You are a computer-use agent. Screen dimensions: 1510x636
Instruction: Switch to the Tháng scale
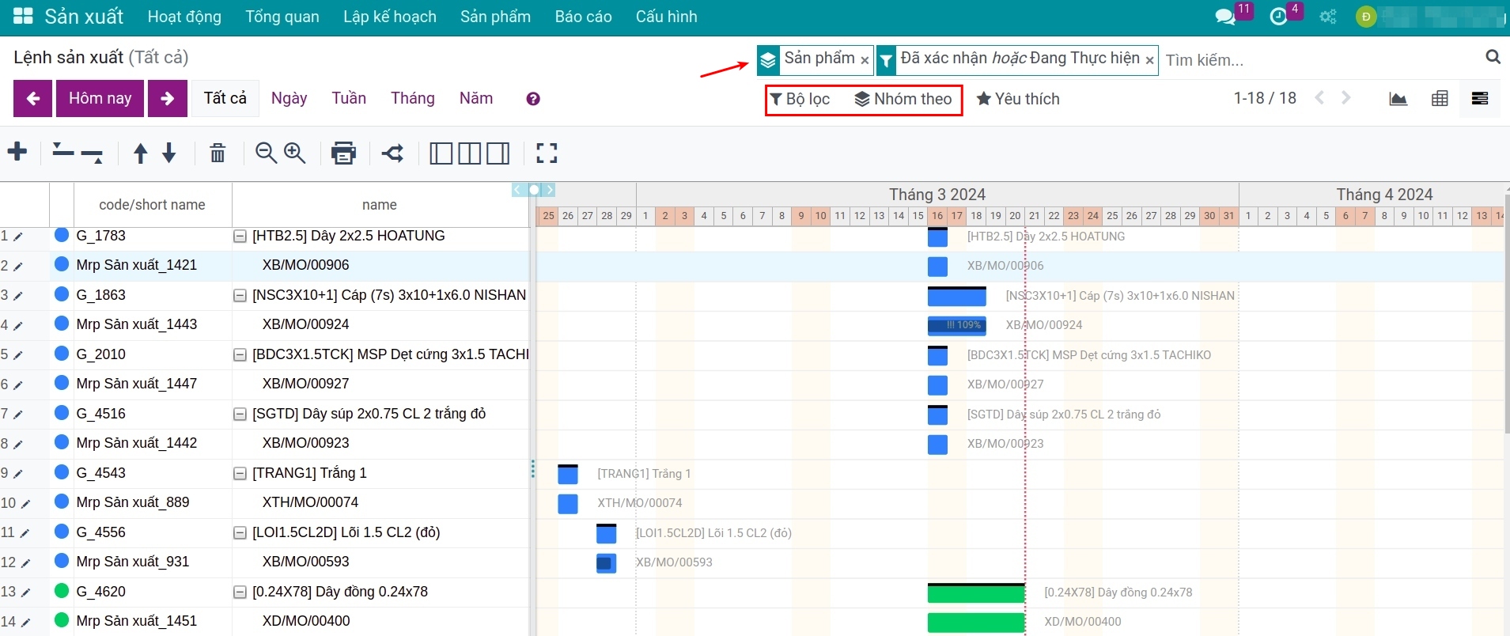coord(413,98)
